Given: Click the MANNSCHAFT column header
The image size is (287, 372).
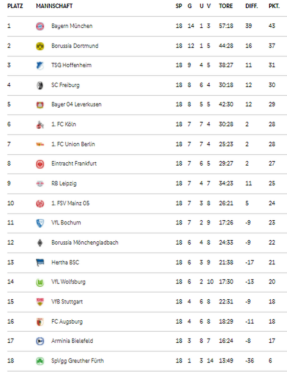Looking at the screenshot, I should click(54, 6).
